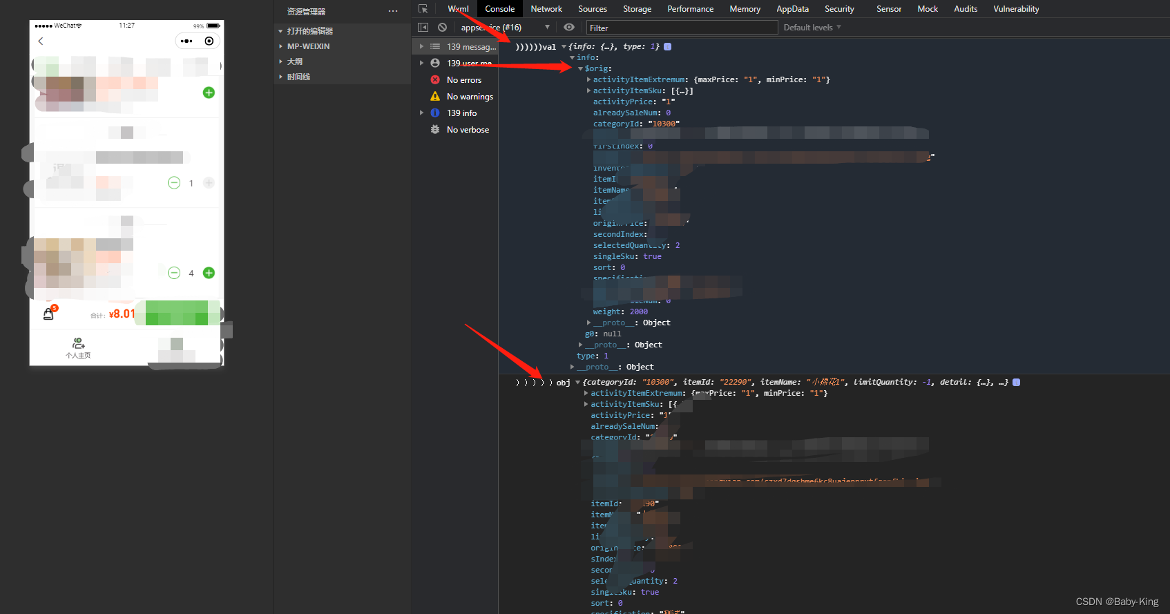
Task: Select the No verbose filter row
Action: [455, 130]
